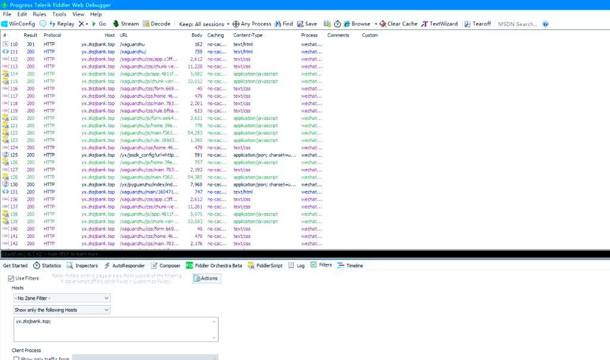Click the Actions button in Filters
Screen dimensions: 610x360
point(206,278)
